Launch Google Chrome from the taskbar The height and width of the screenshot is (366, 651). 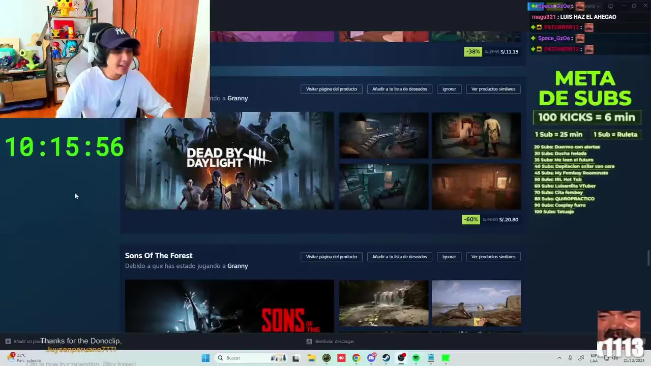(356, 358)
